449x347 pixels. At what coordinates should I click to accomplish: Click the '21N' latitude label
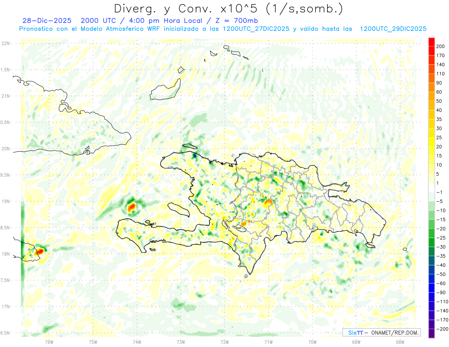[x=6, y=96]
